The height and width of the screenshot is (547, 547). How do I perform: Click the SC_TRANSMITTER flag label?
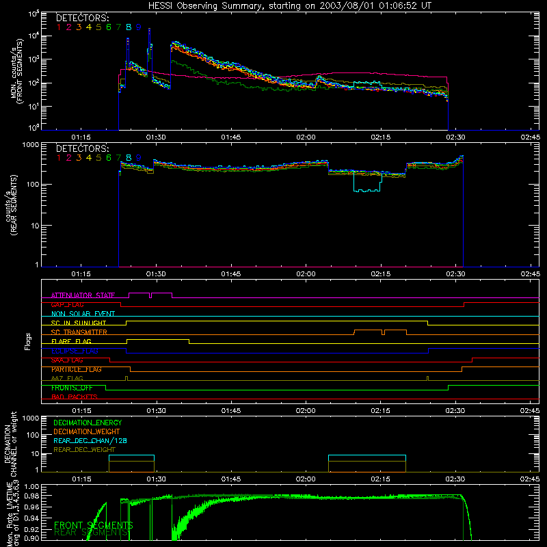point(79,332)
